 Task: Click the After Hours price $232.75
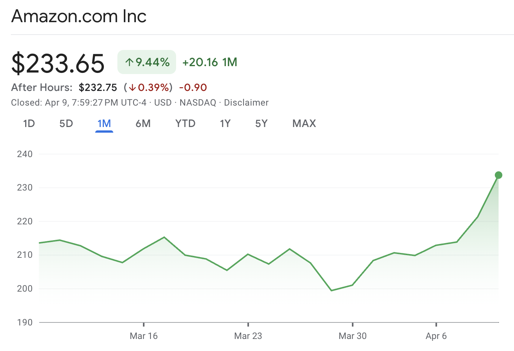(x=98, y=87)
